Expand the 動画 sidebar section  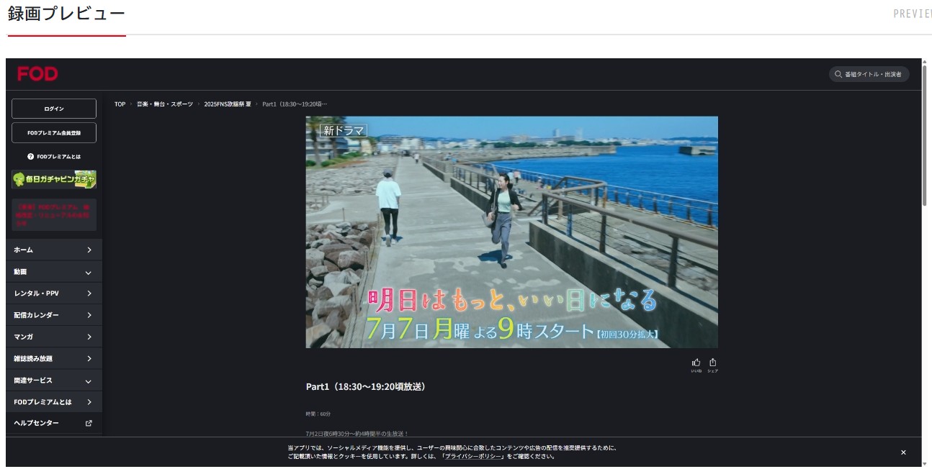(54, 272)
